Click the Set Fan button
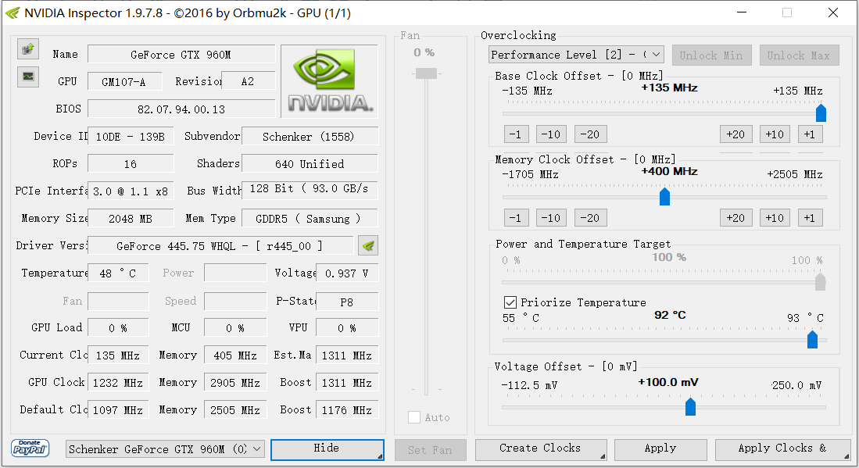Screen dimensions: 859x468 (x=430, y=450)
